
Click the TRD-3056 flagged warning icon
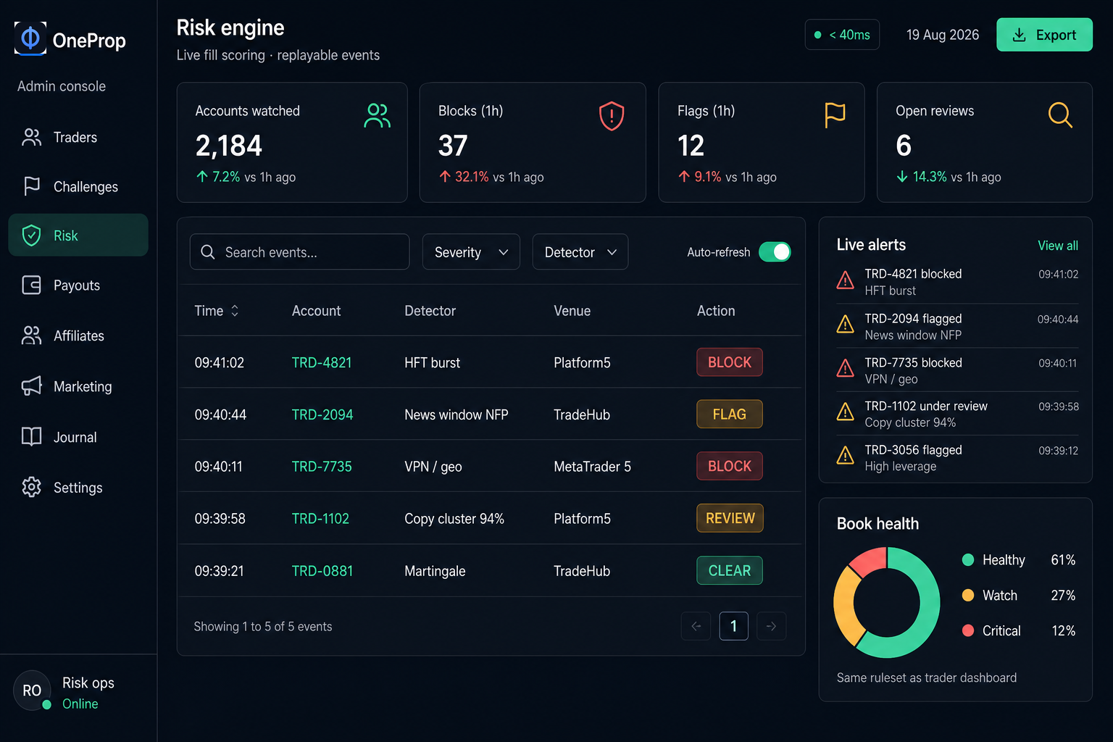click(845, 456)
